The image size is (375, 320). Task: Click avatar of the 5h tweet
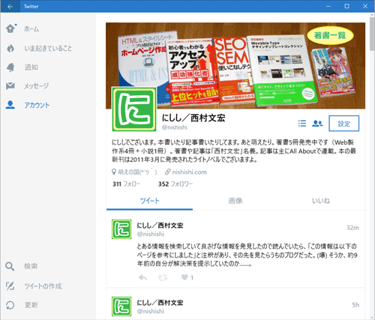(121, 307)
